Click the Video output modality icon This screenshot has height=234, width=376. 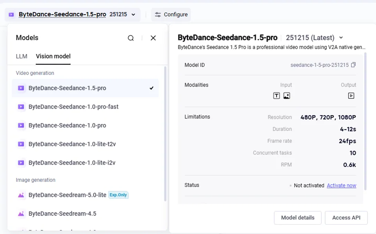tap(351, 95)
